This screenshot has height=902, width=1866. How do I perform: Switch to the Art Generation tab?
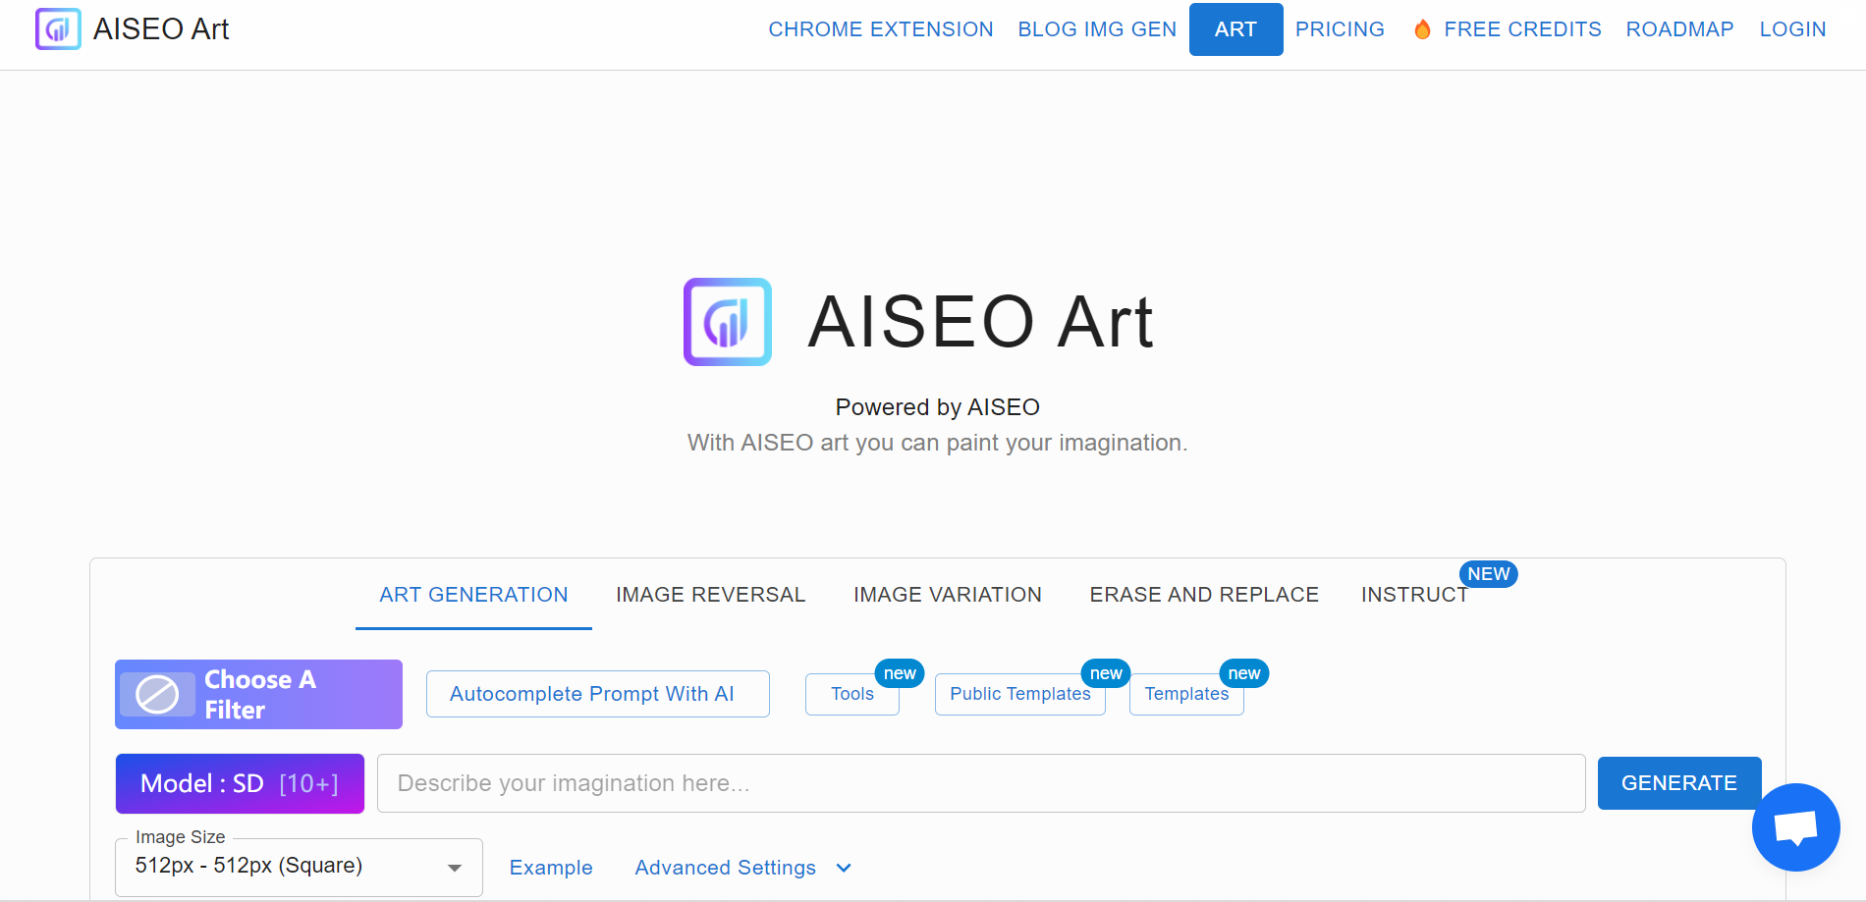(473, 595)
